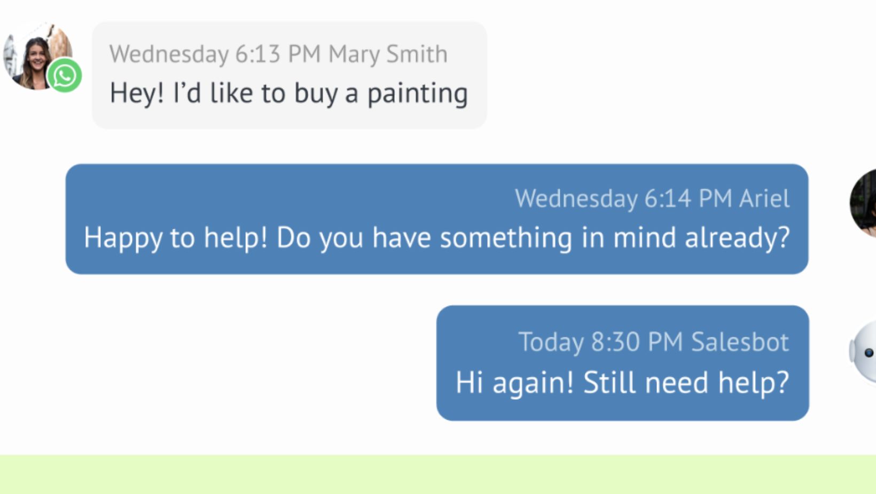
Task: Click the Wednesday 6:13 PM timestamp
Action: pos(215,54)
